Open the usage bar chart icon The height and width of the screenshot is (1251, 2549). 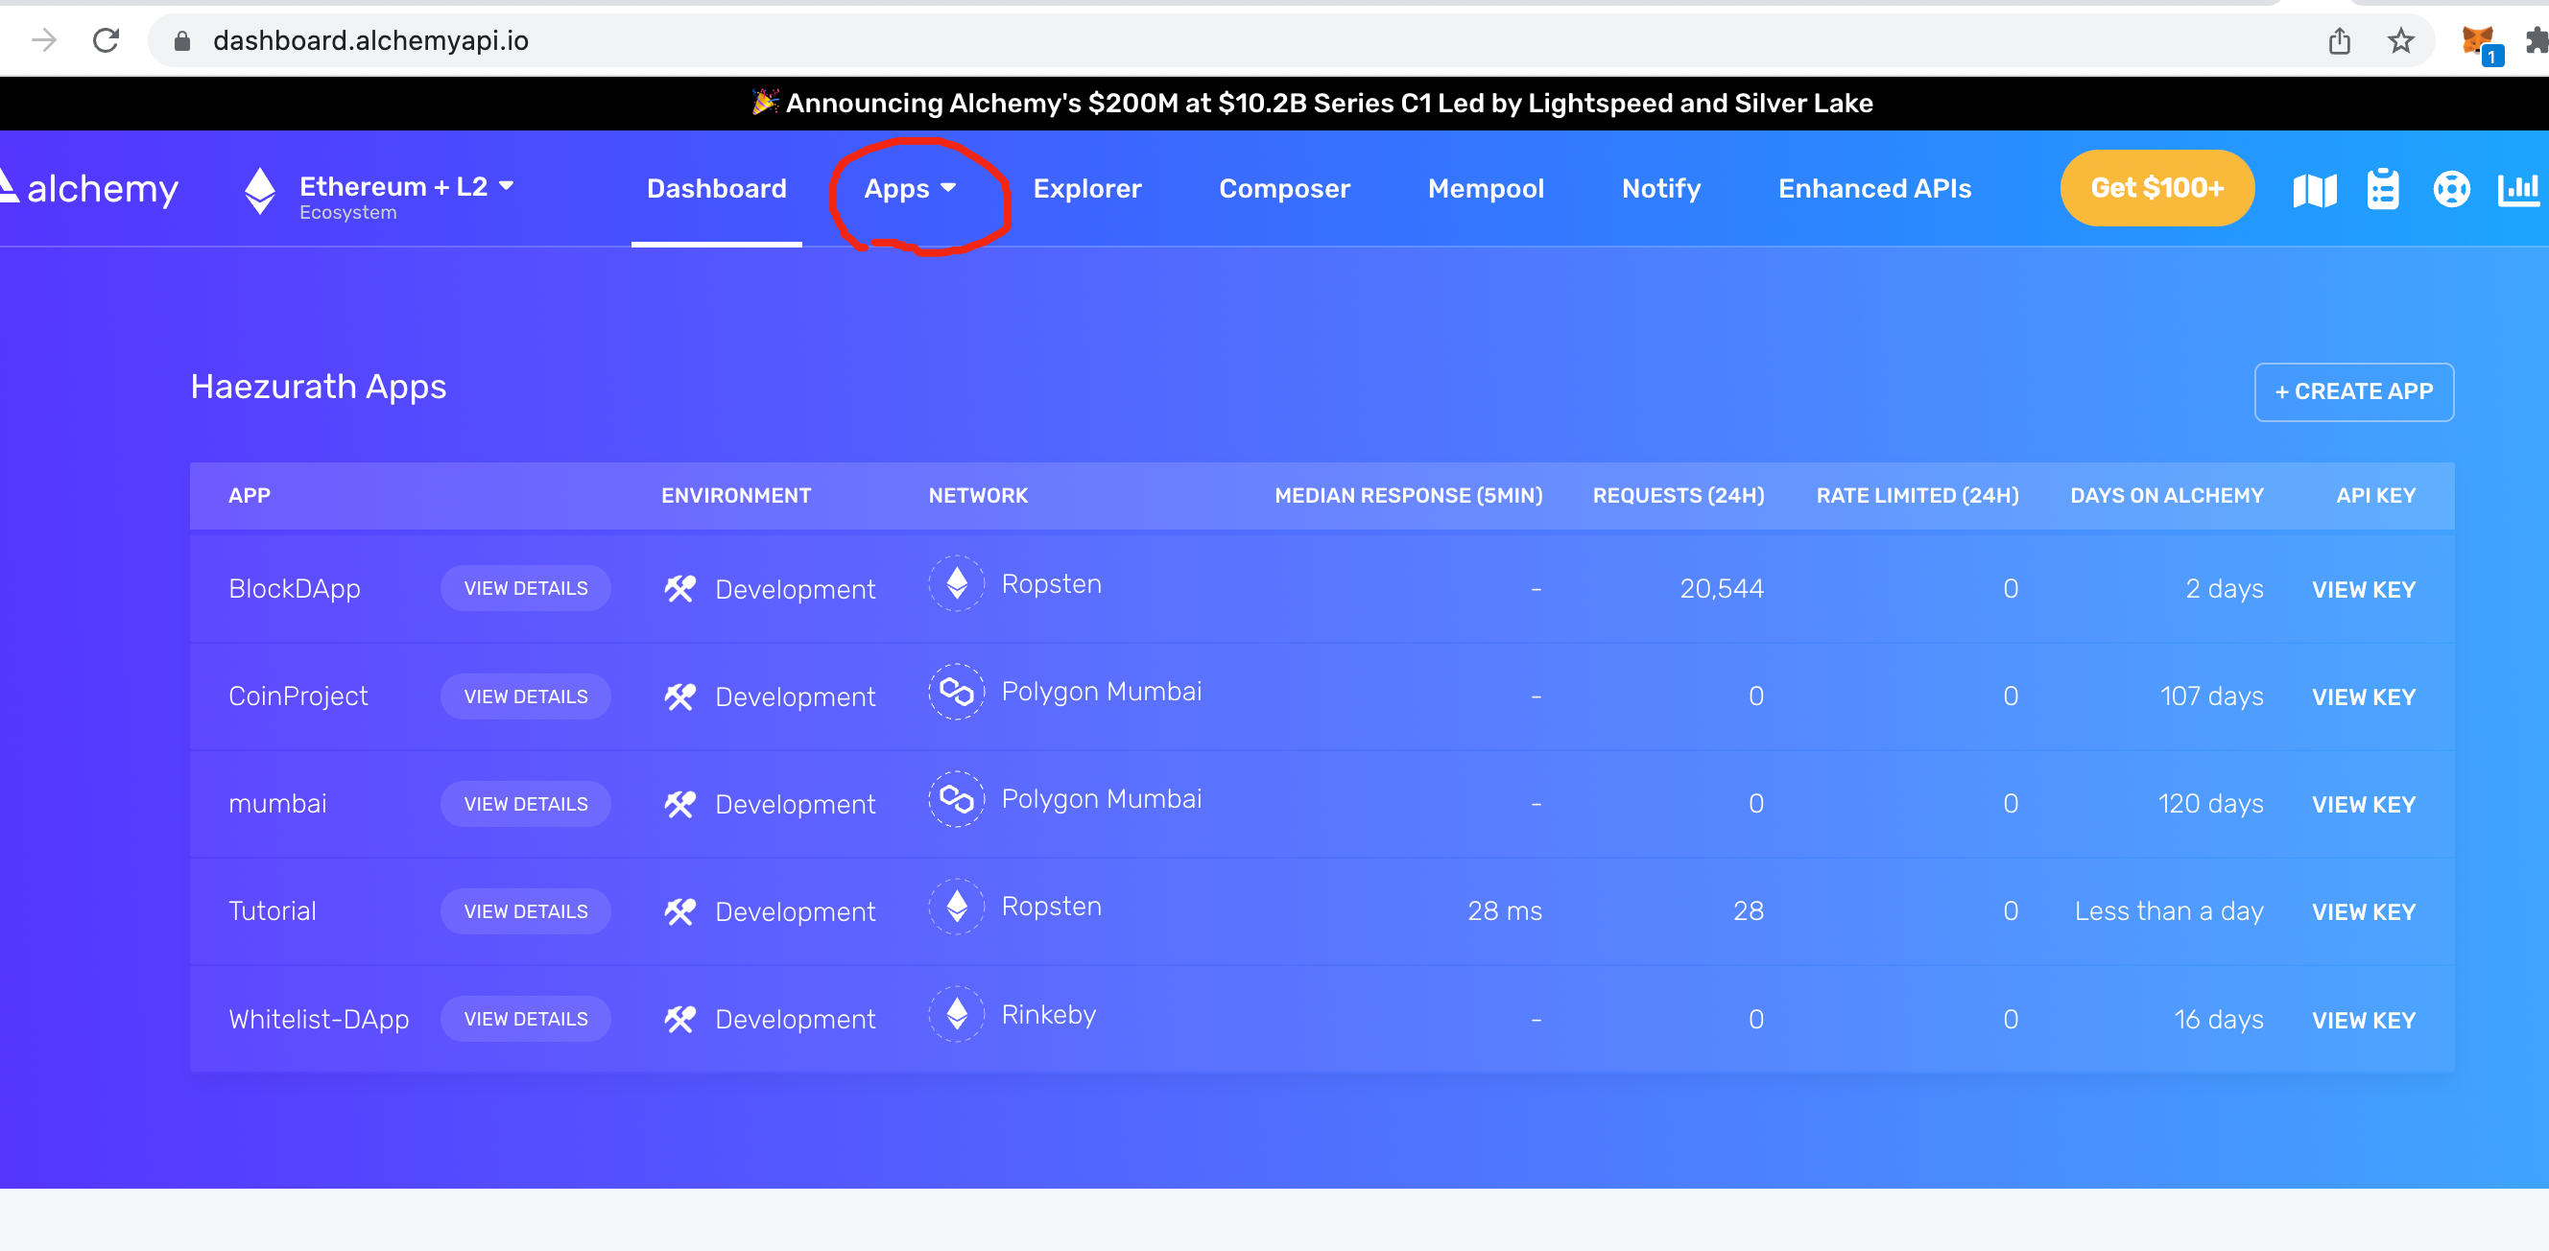[2519, 189]
